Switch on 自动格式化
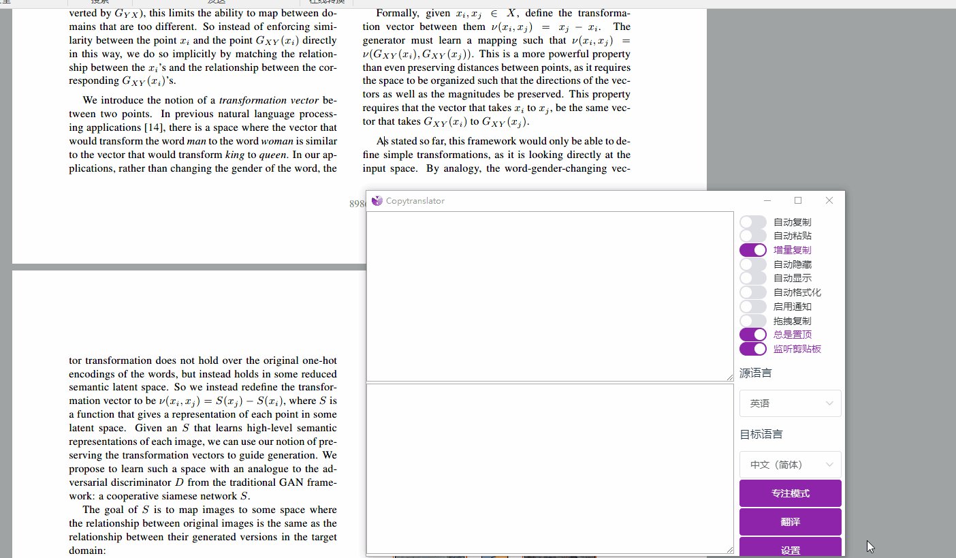The width and height of the screenshot is (956, 558). point(753,292)
